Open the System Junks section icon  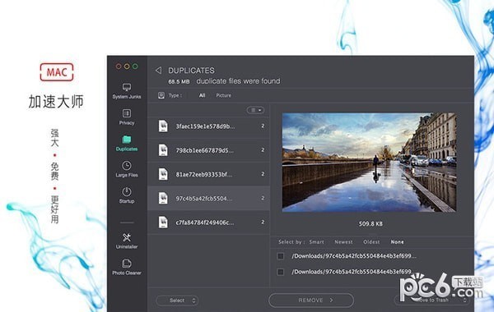point(127,87)
